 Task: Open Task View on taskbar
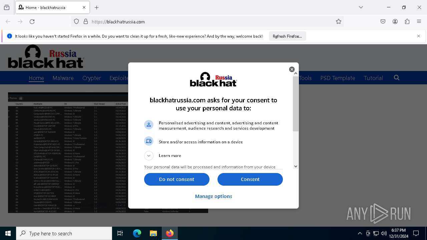pyautogui.click(x=120, y=233)
